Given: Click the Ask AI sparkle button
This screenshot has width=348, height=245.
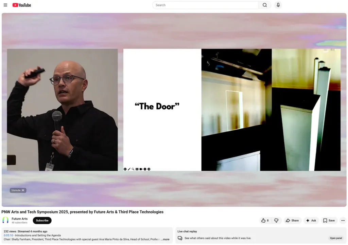Looking at the screenshot, I should click(311, 221).
